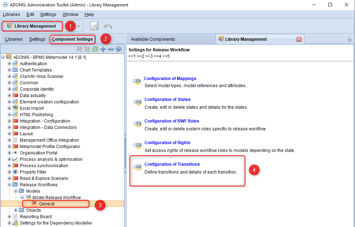This screenshot has width=355, height=227.
Task: Expand the Authentication tree node
Action: click(9, 64)
